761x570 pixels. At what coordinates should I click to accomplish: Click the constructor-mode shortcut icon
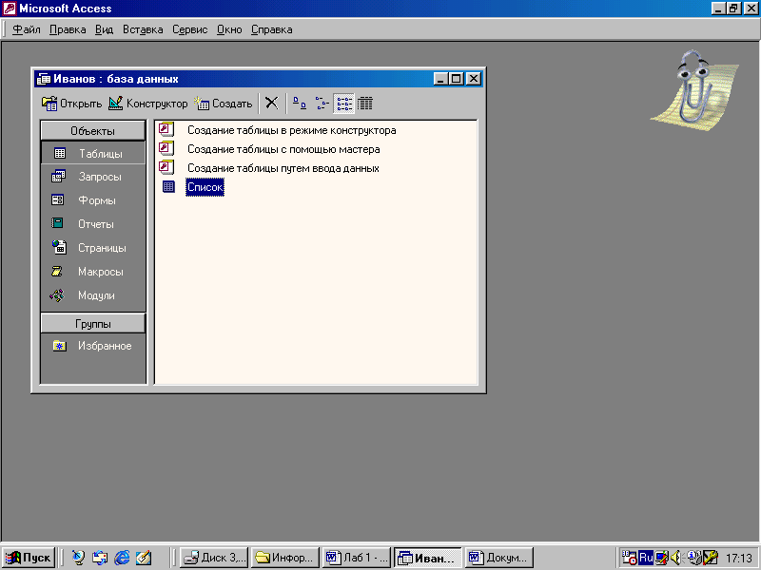tap(166, 129)
